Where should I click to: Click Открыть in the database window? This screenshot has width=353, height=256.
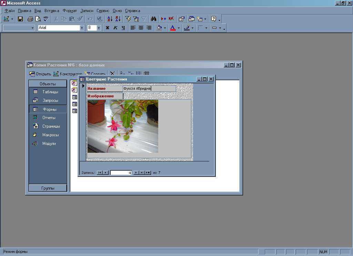click(40, 74)
